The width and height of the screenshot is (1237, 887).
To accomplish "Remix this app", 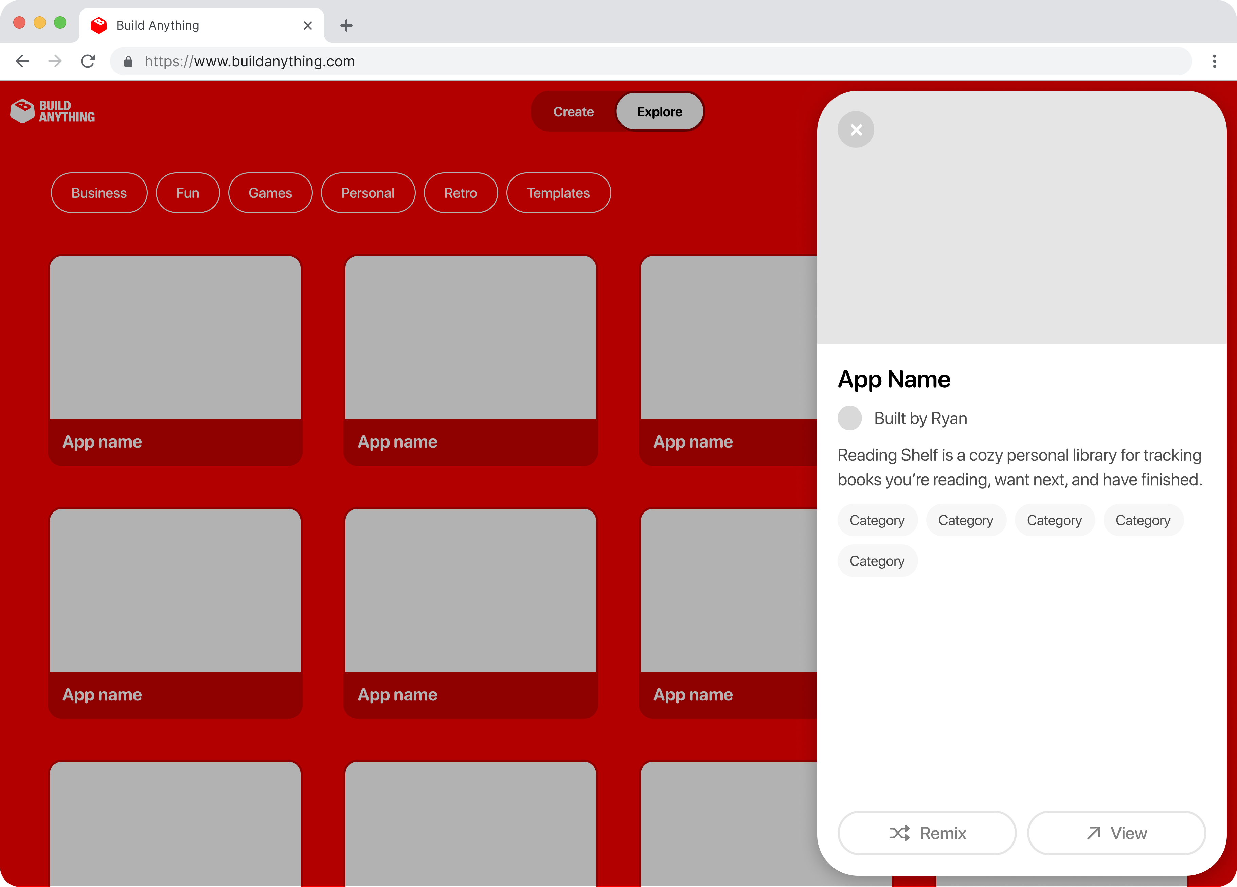I will 927,833.
